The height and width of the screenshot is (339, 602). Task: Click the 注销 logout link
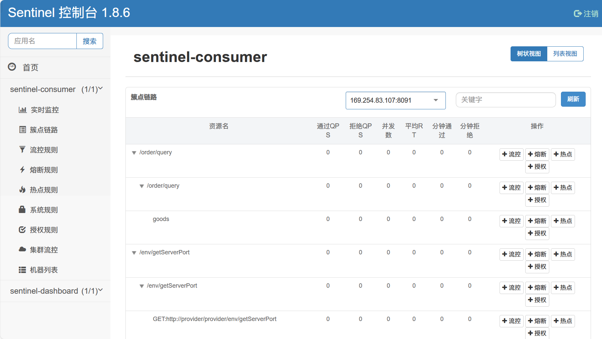(586, 14)
